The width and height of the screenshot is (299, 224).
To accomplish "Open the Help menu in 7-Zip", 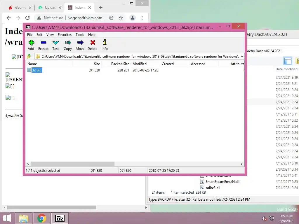I will click(x=92, y=35).
